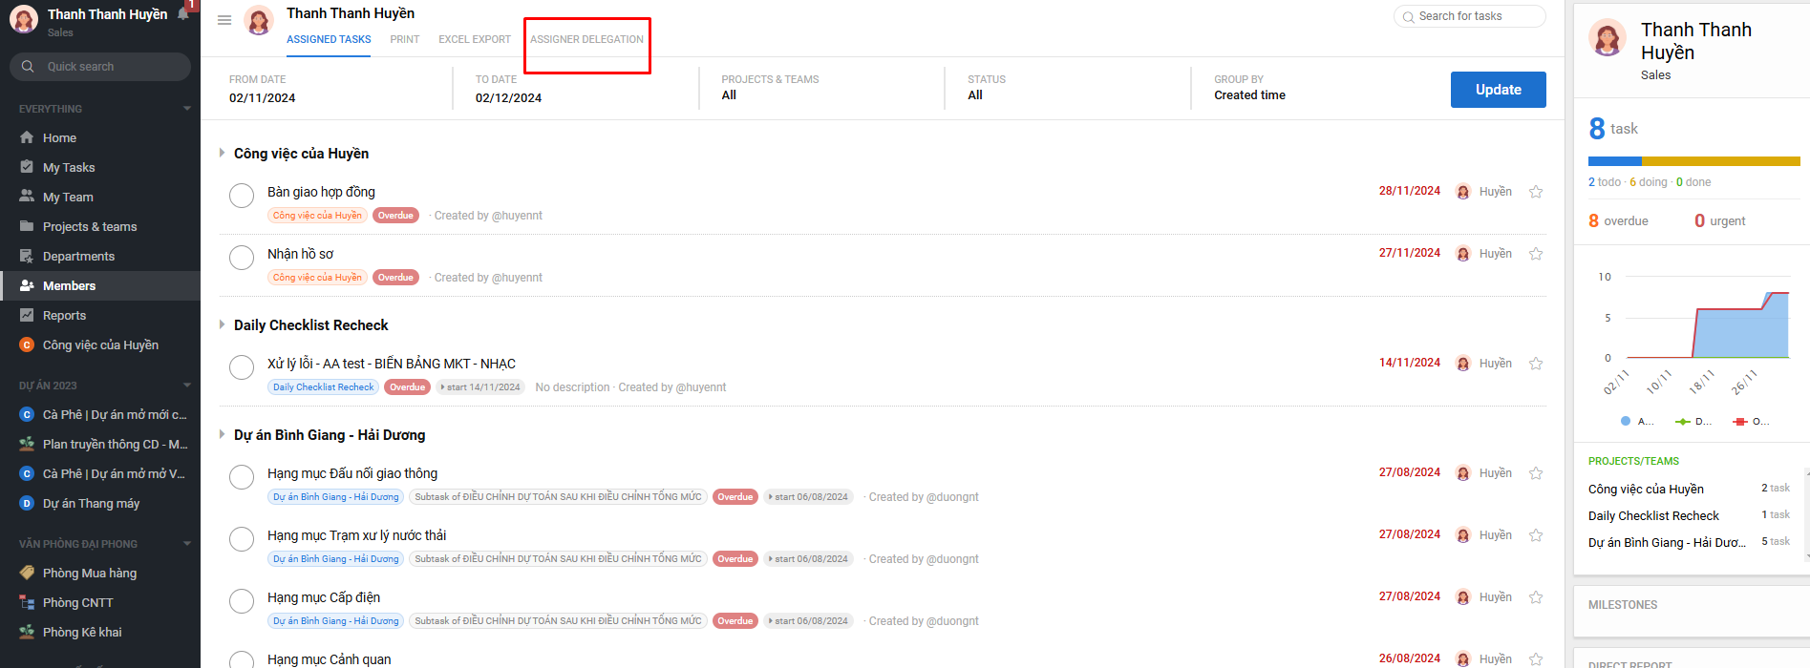Click the Search for tasks field
The width and height of the screenshot is (1810, 668).
1470,16
